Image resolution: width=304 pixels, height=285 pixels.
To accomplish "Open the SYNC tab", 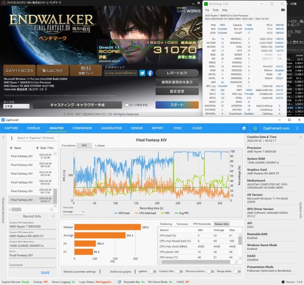I will tap(178, 128).
